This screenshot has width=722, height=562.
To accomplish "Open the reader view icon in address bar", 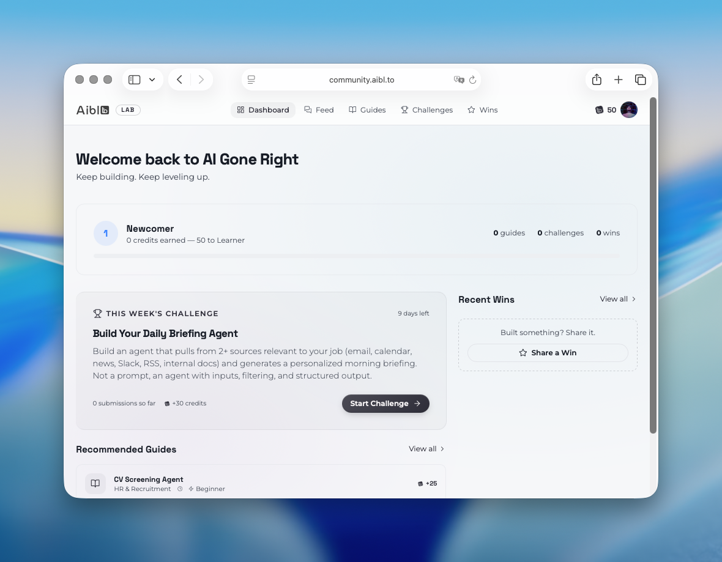I will 251,79.
